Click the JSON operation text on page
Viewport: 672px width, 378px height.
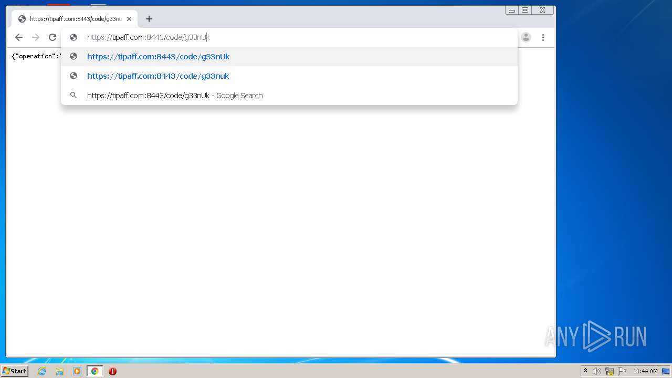click(36, 56)
